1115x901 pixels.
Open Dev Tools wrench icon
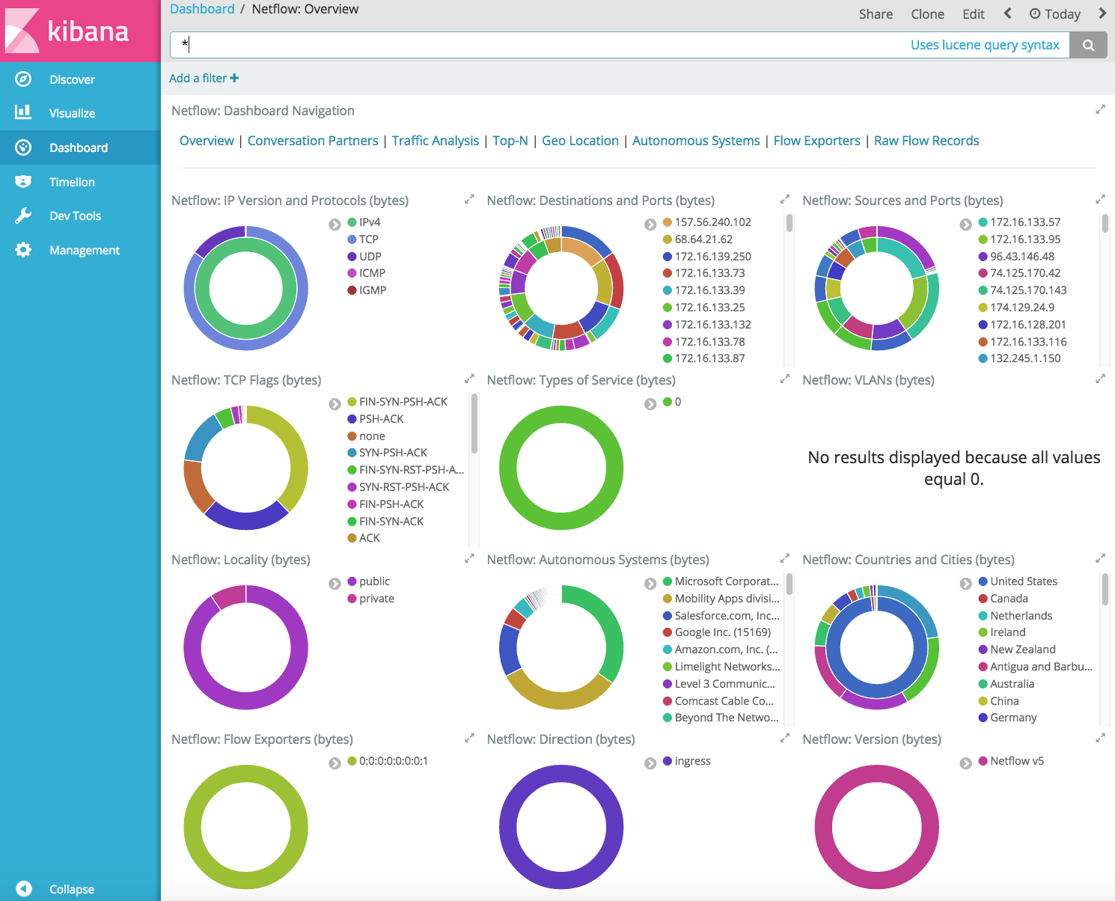pos(24,216)
